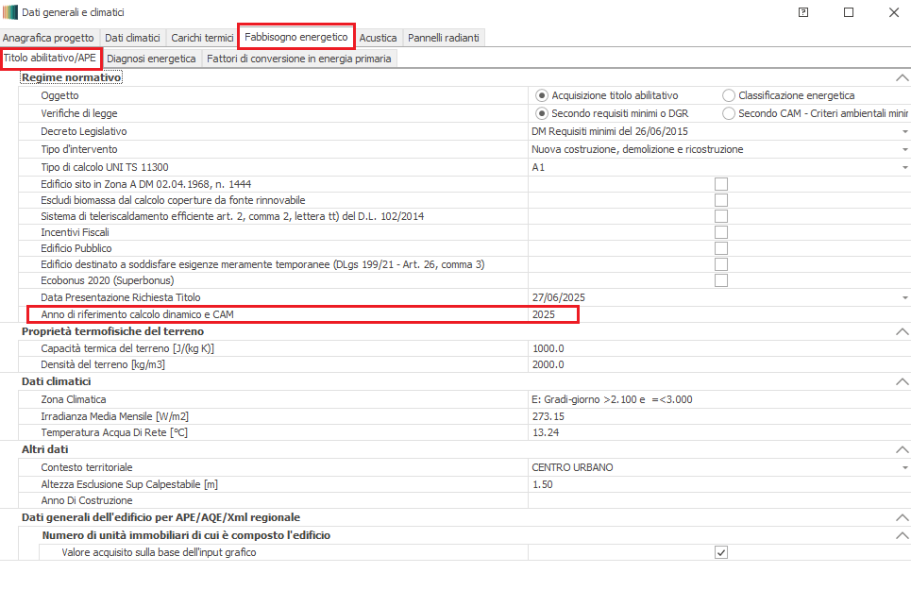Image resolution: width=911 pixels, height=590 pixels.
Task: Open the Decreto Legislativo dropdown
Action: (x=903, y=131)
